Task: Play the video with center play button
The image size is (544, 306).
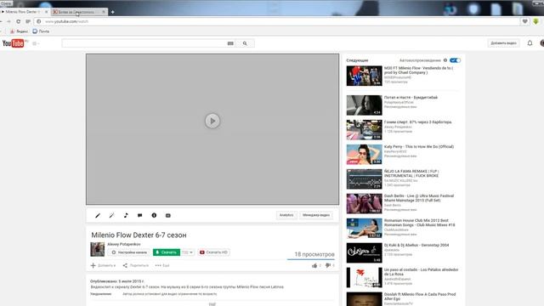Action: 212,121
